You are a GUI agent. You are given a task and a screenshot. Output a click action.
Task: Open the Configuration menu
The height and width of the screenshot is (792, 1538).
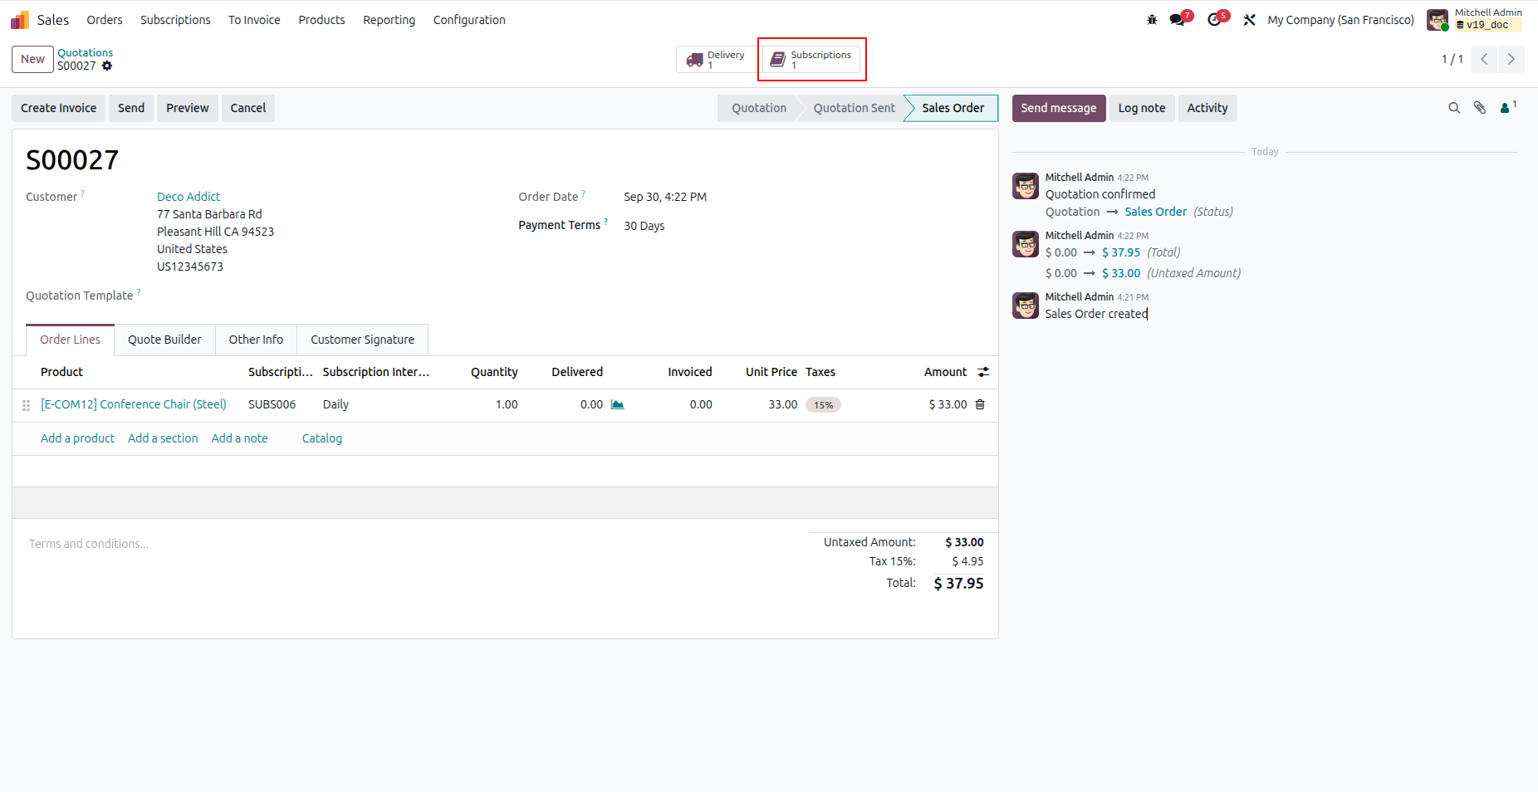[469, 20]
